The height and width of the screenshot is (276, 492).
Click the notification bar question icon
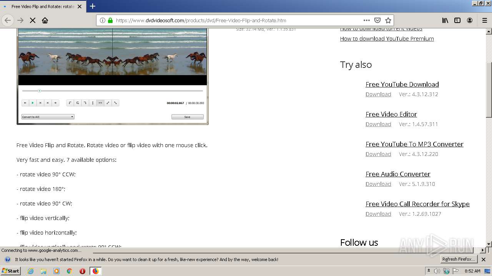point(7,260)
